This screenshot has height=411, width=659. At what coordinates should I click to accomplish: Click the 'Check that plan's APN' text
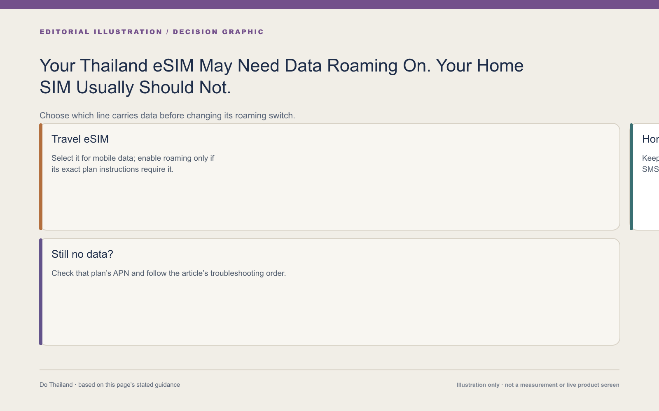pyautogui.click(x=168, y=273)
